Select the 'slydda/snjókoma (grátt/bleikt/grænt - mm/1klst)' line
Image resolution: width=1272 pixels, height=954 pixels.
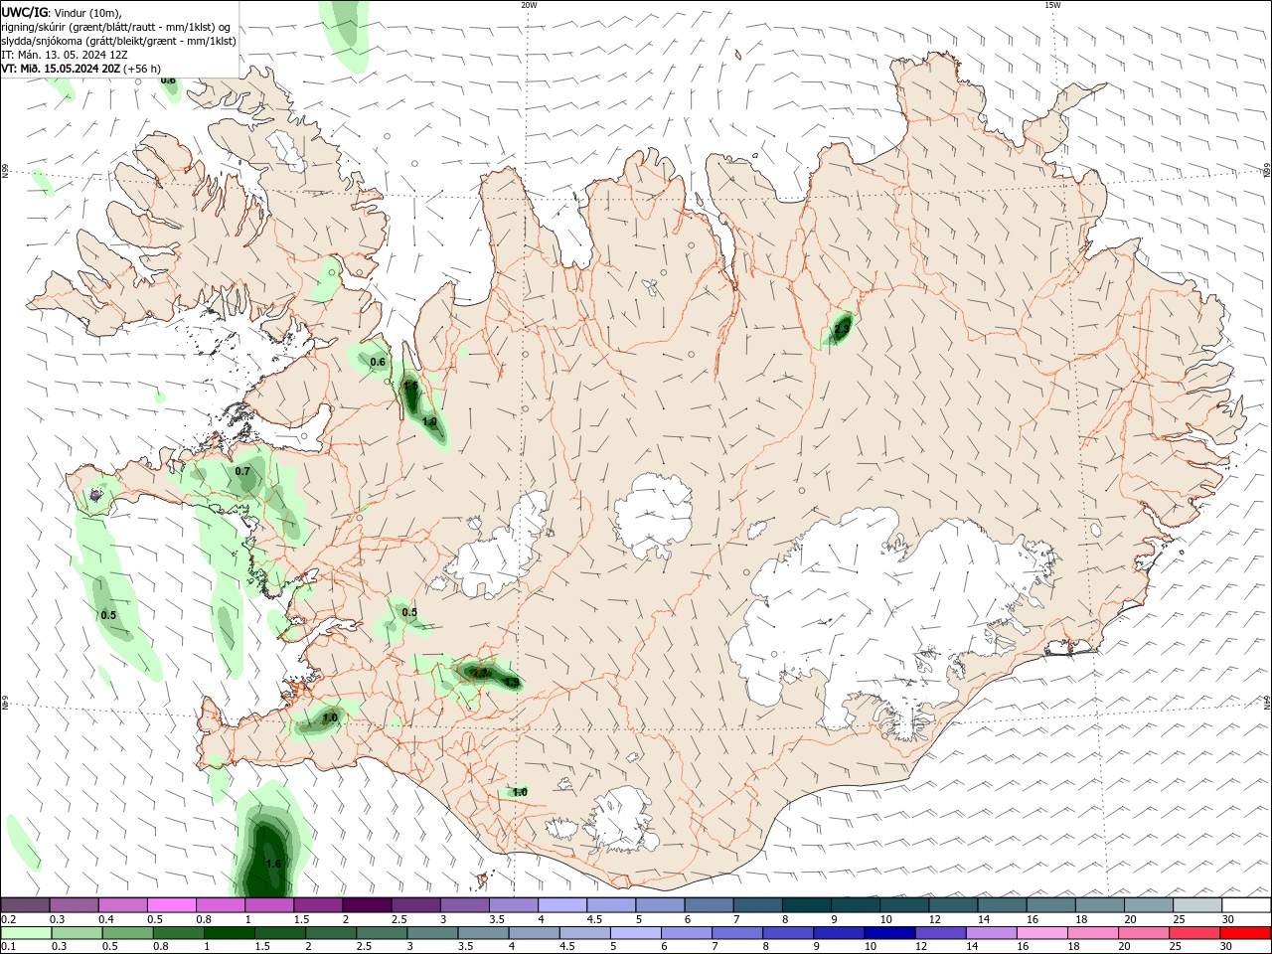pyautogui.click(x=119, y=41)
